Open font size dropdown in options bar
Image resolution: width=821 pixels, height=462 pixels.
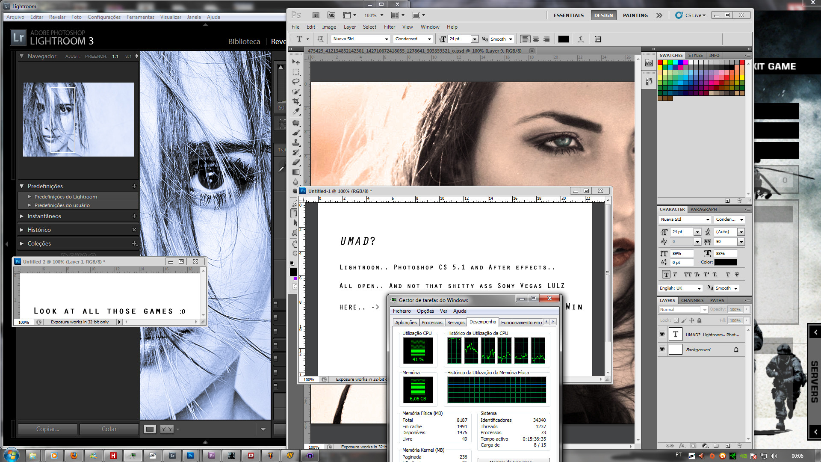coord(474,39)
